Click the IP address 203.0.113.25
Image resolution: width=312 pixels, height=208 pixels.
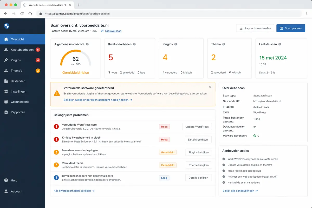coord(261,107)
